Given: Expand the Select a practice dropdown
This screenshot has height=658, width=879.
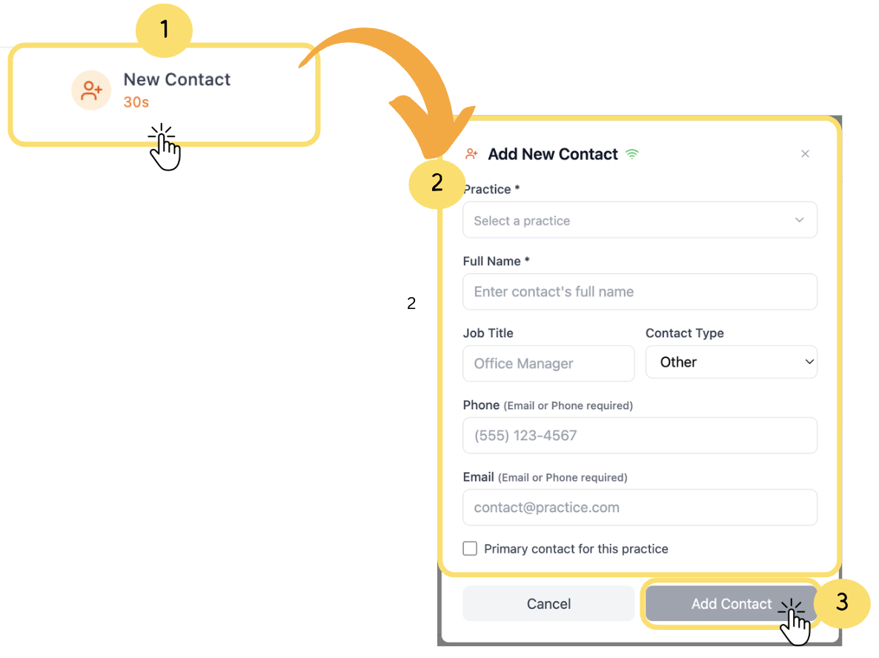Looking at the screenshot, I should click(640, 220).
